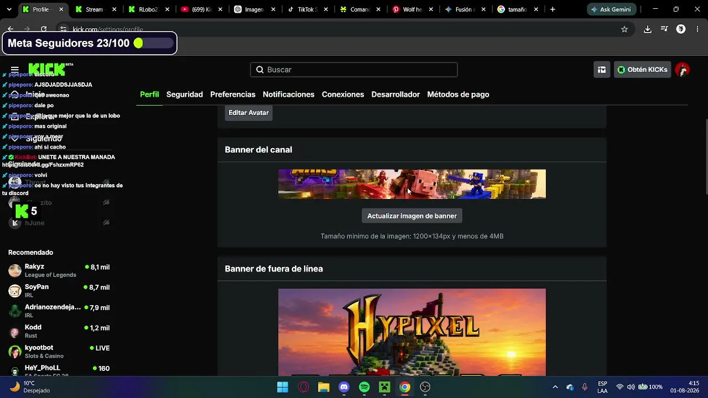Close the Profile browser tab

[x=61, y=9]
